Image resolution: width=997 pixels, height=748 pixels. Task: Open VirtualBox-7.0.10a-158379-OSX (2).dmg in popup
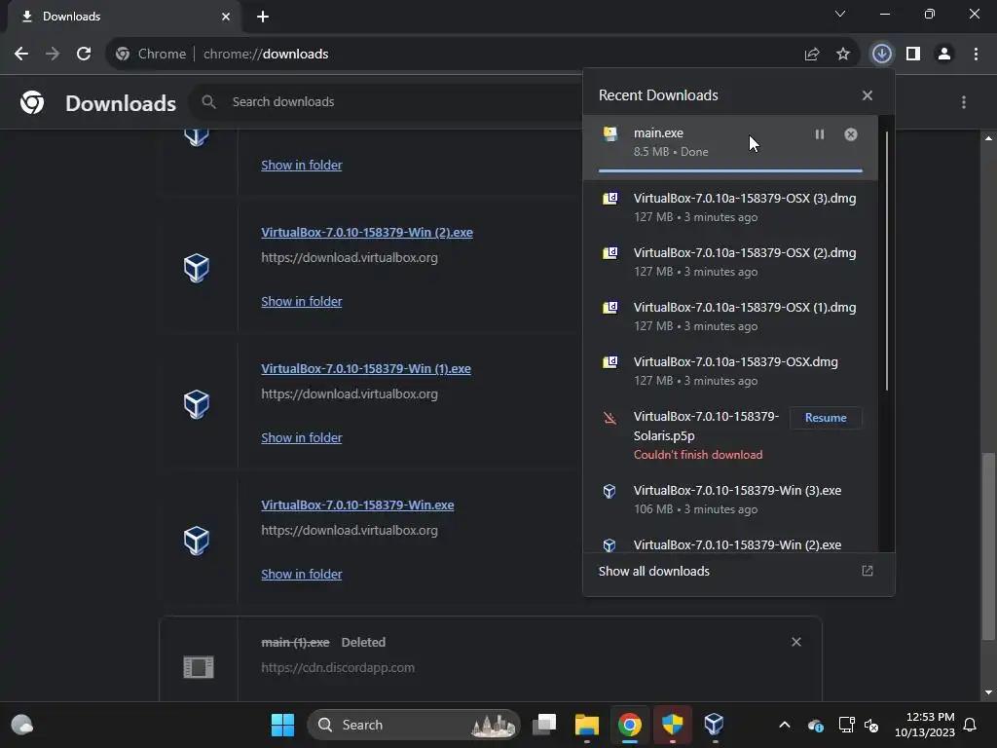pos(730,262)
